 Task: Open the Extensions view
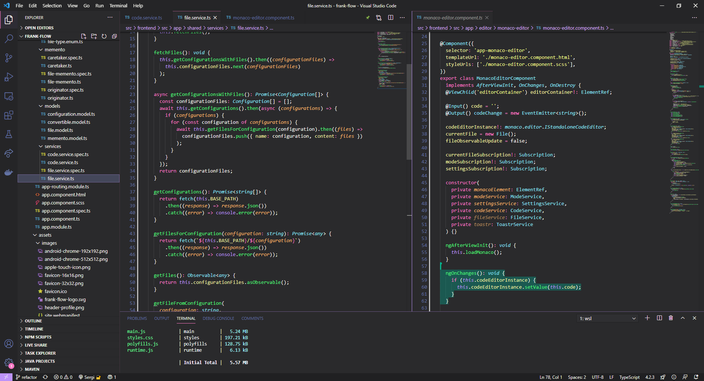tap(9, 115)
